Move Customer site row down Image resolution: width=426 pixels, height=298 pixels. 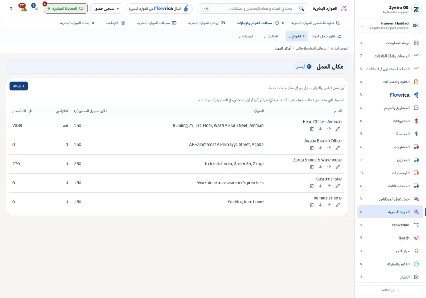pyautogui.click(x=320, y=186)
